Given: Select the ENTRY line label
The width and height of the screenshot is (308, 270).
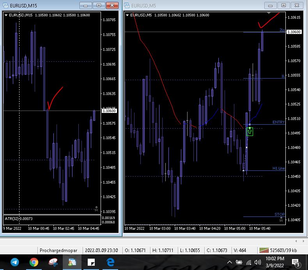Looking at the screenshot, I should pos(278,122).
